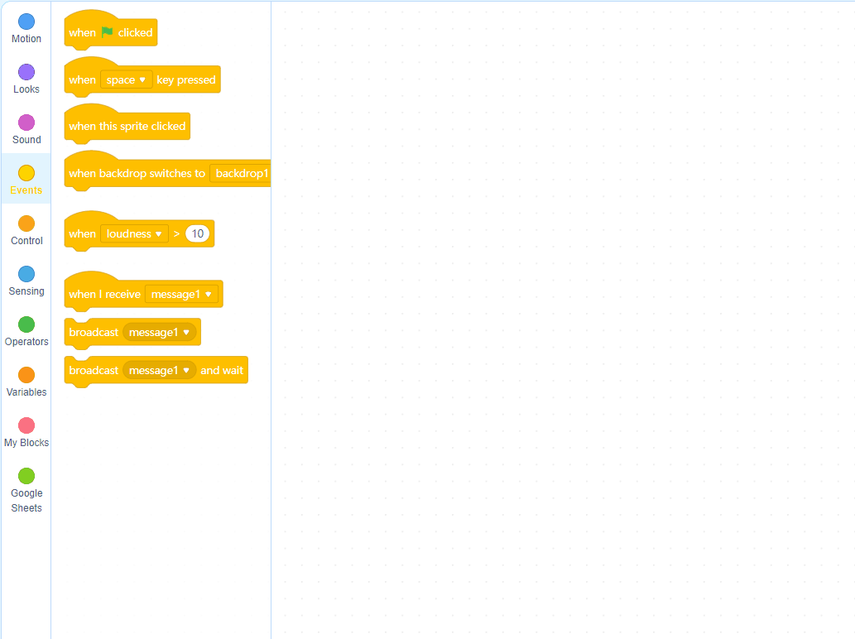Open the space key dropdown
The image size is (855, 639).
pyautogui.click(x=126, y=80)
